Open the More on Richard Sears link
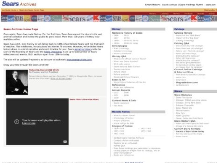 (61, 79)
